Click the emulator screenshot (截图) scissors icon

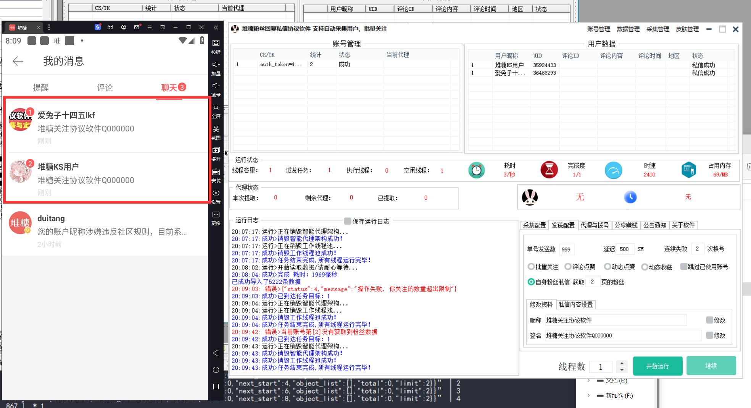click(216, 129)
